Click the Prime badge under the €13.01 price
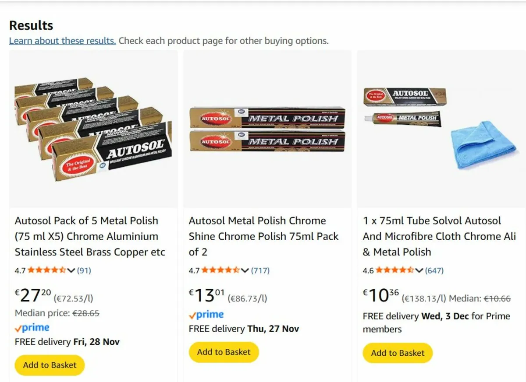The image size is (526, 382). [x=206, y=314]
